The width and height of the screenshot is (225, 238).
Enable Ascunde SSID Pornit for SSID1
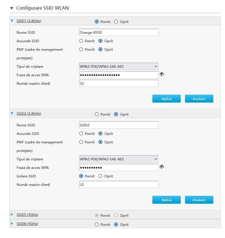[81, 41]
